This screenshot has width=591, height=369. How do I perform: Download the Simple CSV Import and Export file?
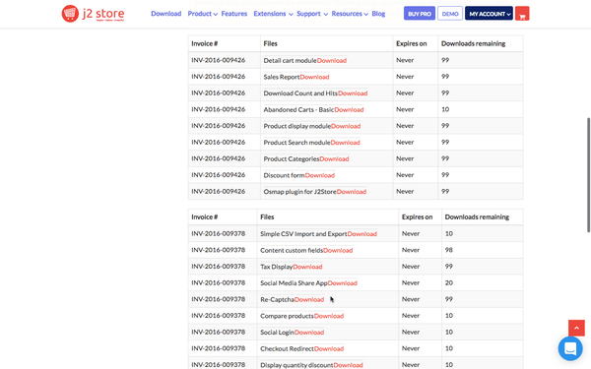click(361, 234)
